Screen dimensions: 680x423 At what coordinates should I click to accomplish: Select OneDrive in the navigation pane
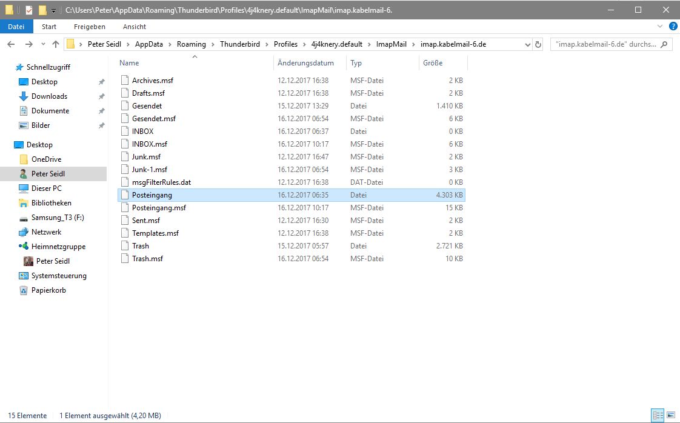click(x=46, y=159)
